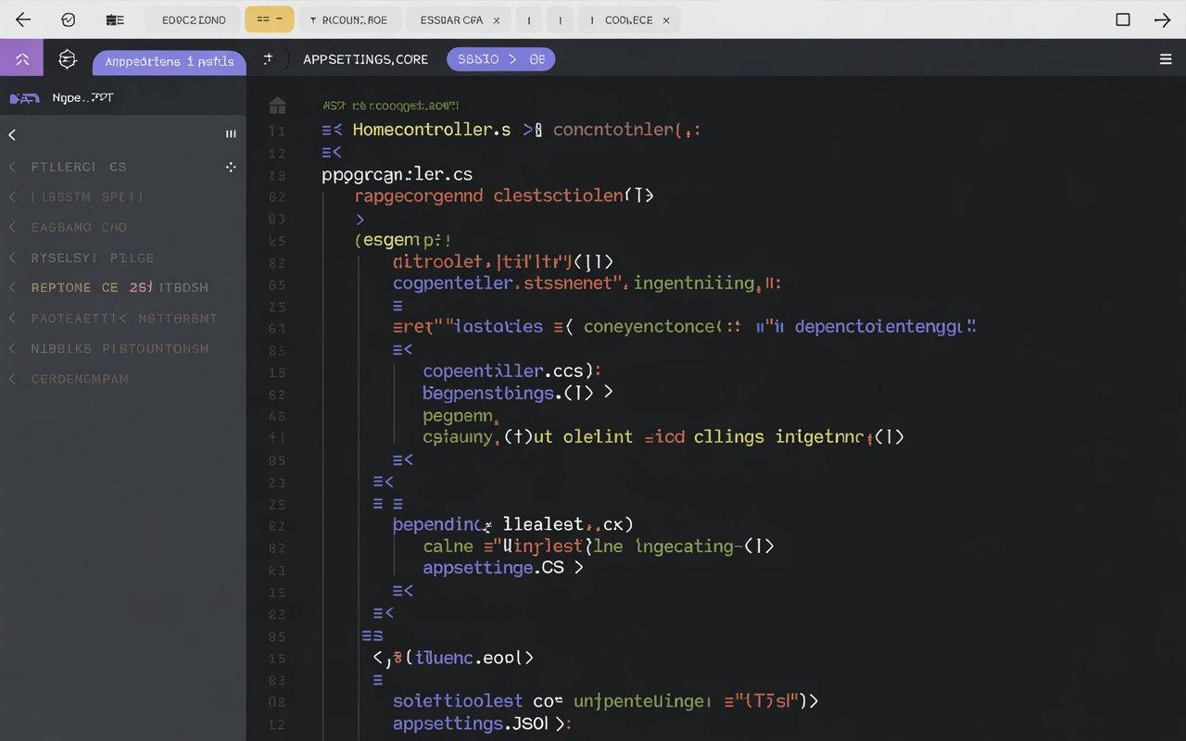Click the home icon above the line numbers
The height and width of the screenshot is (741, 1186).
277,106
